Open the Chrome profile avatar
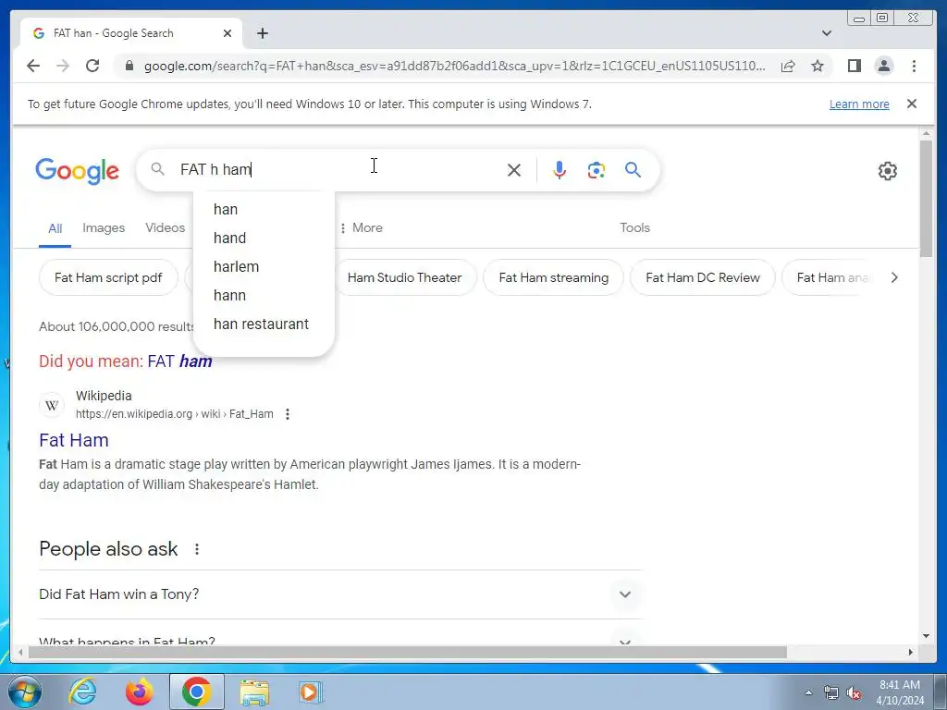Image resolution: width=947 pixels, height=710 pixels. pyautogui.click(x=883, y=66)
